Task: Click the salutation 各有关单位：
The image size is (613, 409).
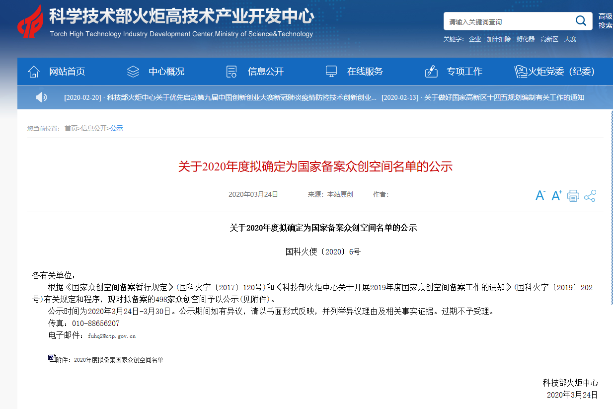Action: pos(55,275)
